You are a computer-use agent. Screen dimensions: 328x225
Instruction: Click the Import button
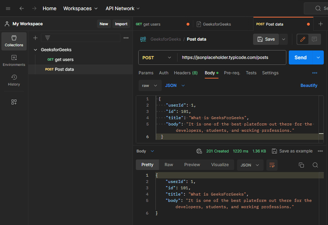[x=121, y=24]
